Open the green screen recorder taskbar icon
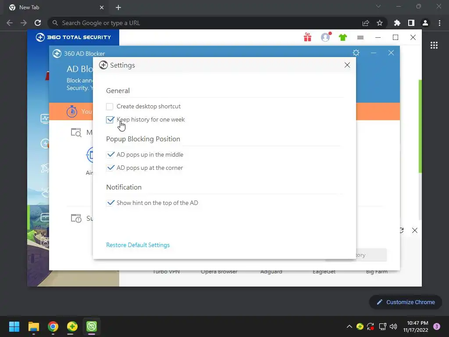 point(92,326)
